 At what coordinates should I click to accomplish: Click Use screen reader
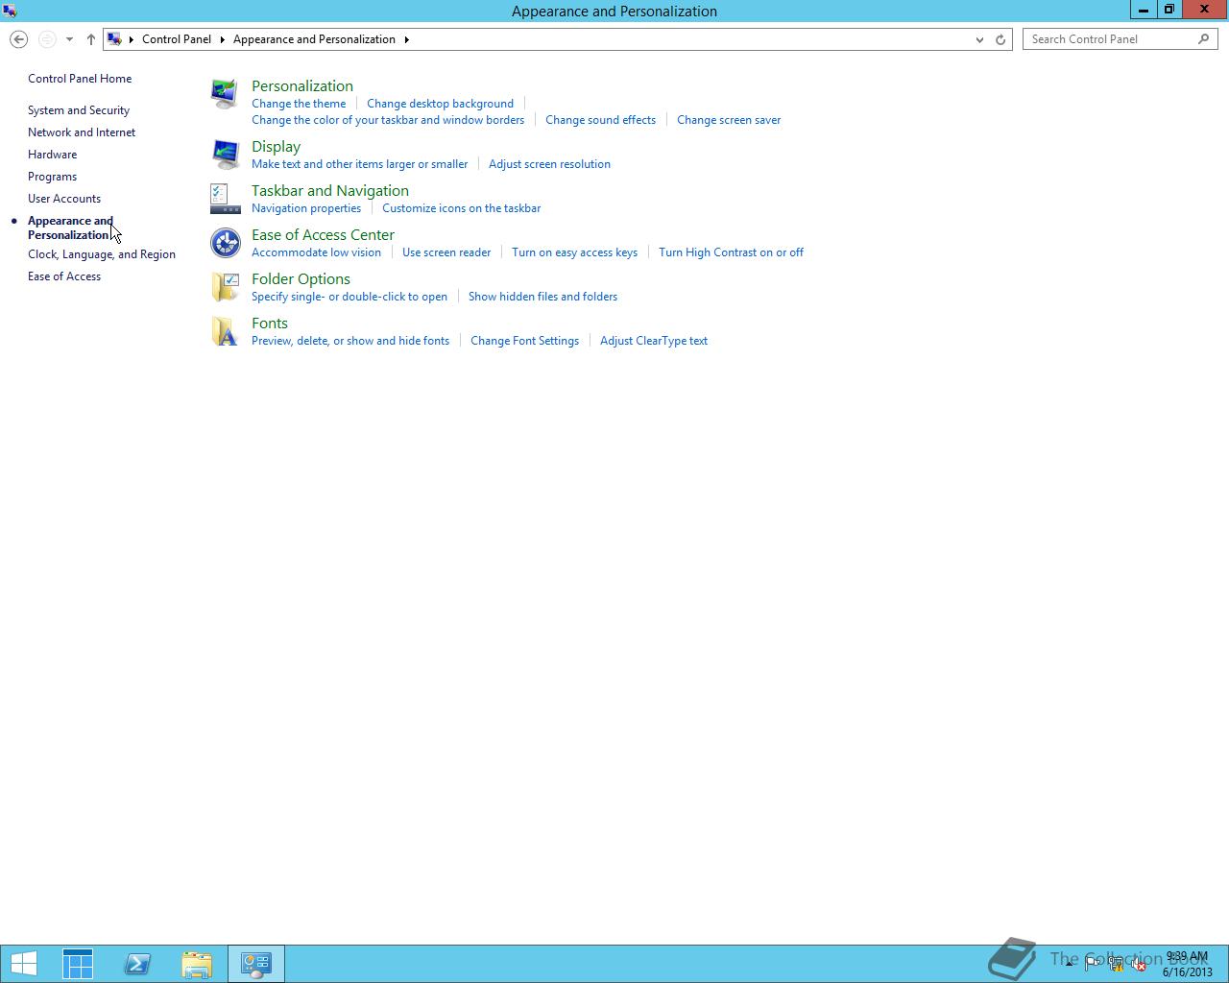(446, 252)
